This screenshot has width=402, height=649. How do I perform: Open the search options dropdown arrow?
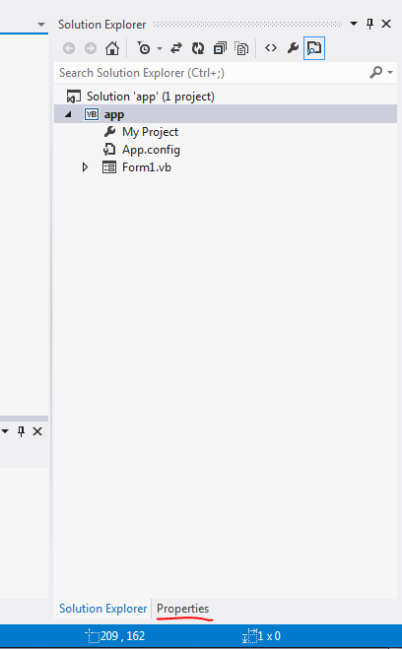tap(390, 73)
